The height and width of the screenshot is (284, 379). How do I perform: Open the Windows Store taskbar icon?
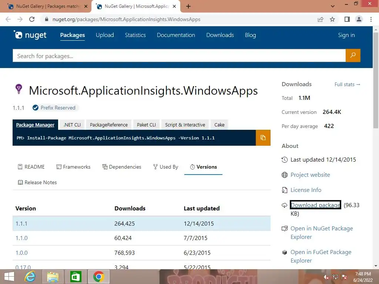coord(76,277)
